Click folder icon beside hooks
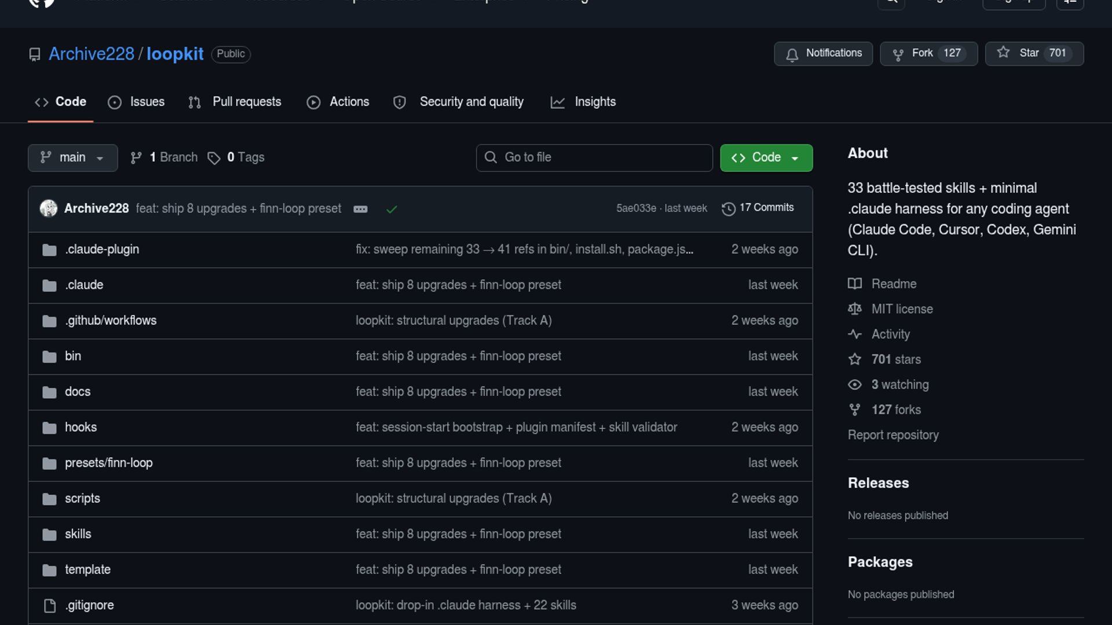Screen dimensions: 1112x625 [50, 428]
